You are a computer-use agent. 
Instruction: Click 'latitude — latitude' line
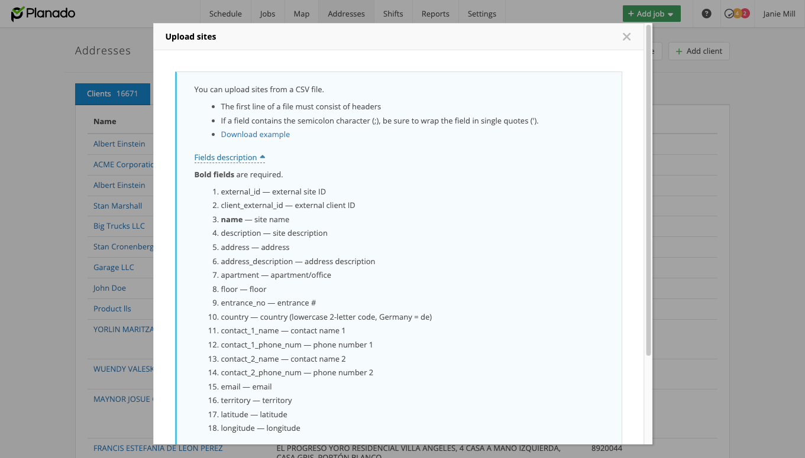(254, 414)
